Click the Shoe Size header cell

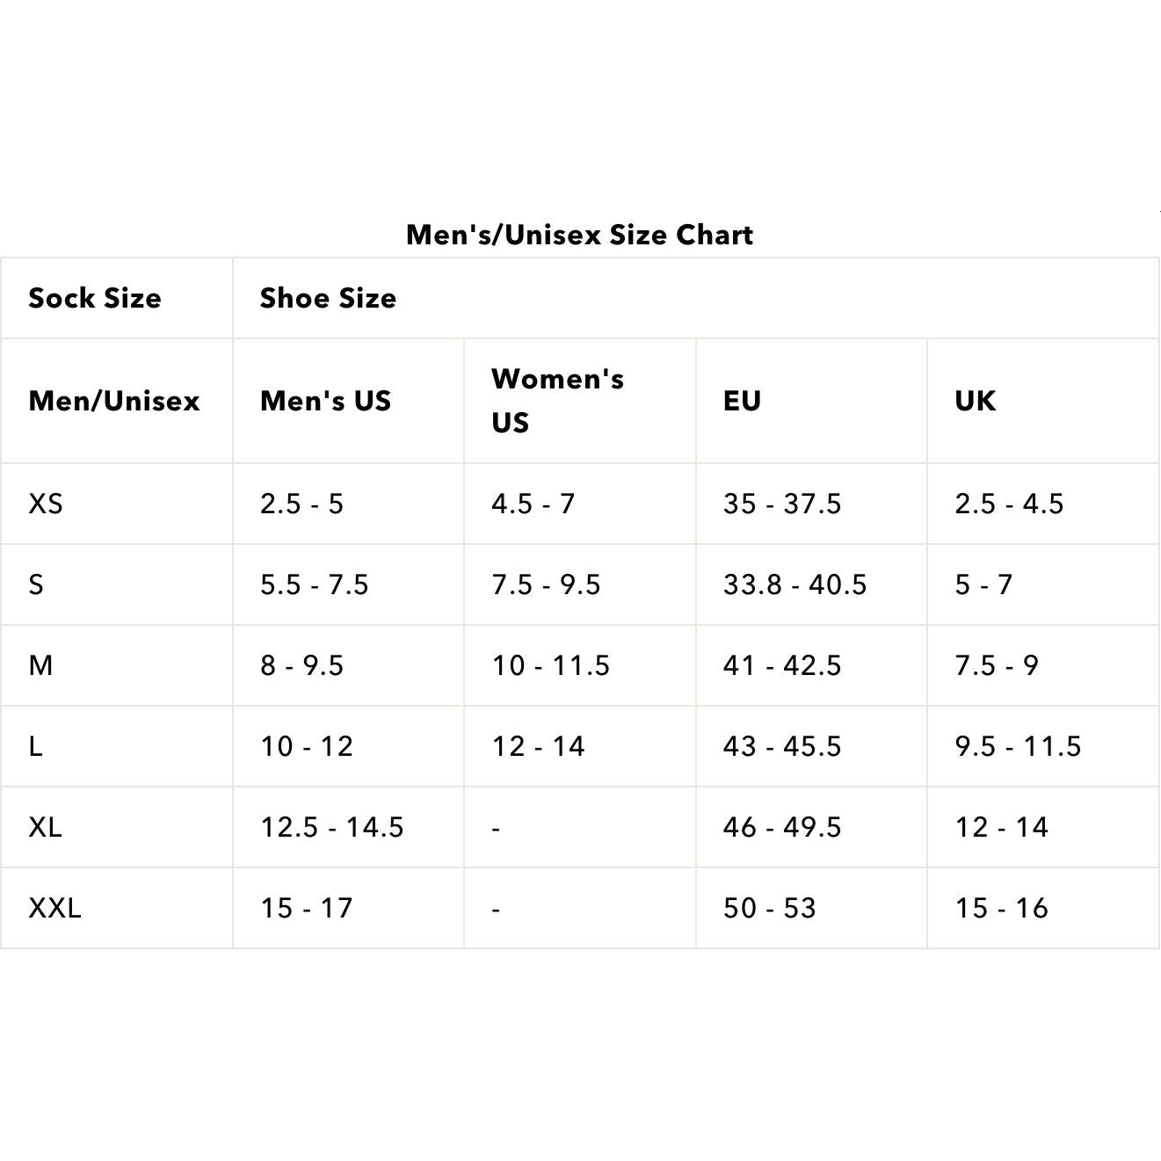coord(328,298)
